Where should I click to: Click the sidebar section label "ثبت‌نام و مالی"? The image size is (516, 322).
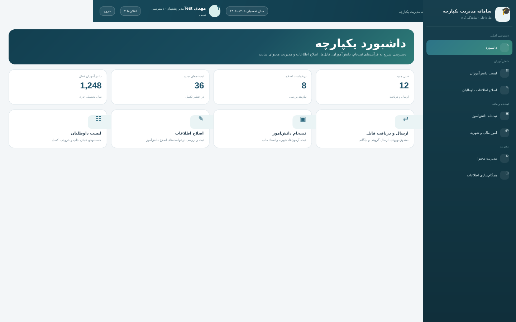[x=500, y=104]
